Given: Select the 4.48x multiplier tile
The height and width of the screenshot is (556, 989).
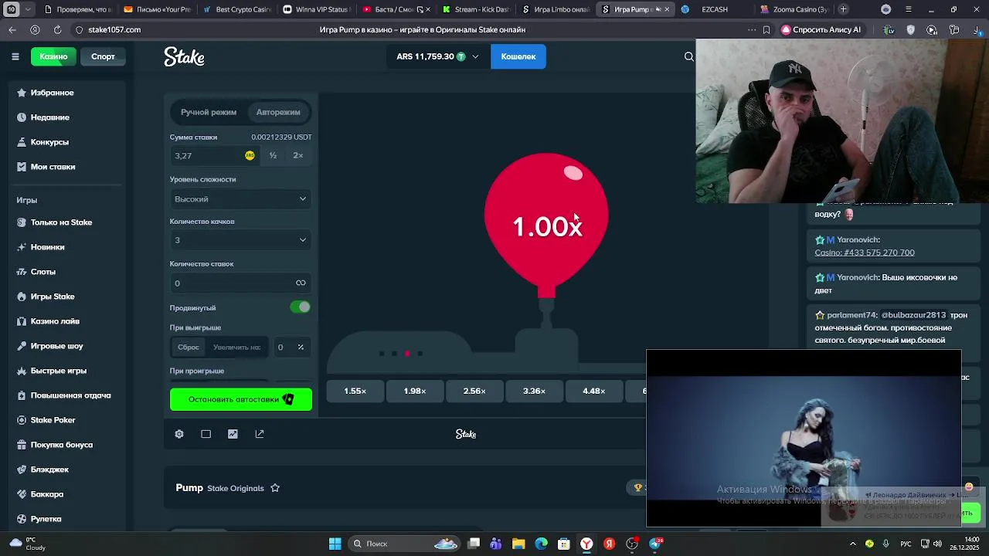Looking at the screenshot, I should [594, 391].
